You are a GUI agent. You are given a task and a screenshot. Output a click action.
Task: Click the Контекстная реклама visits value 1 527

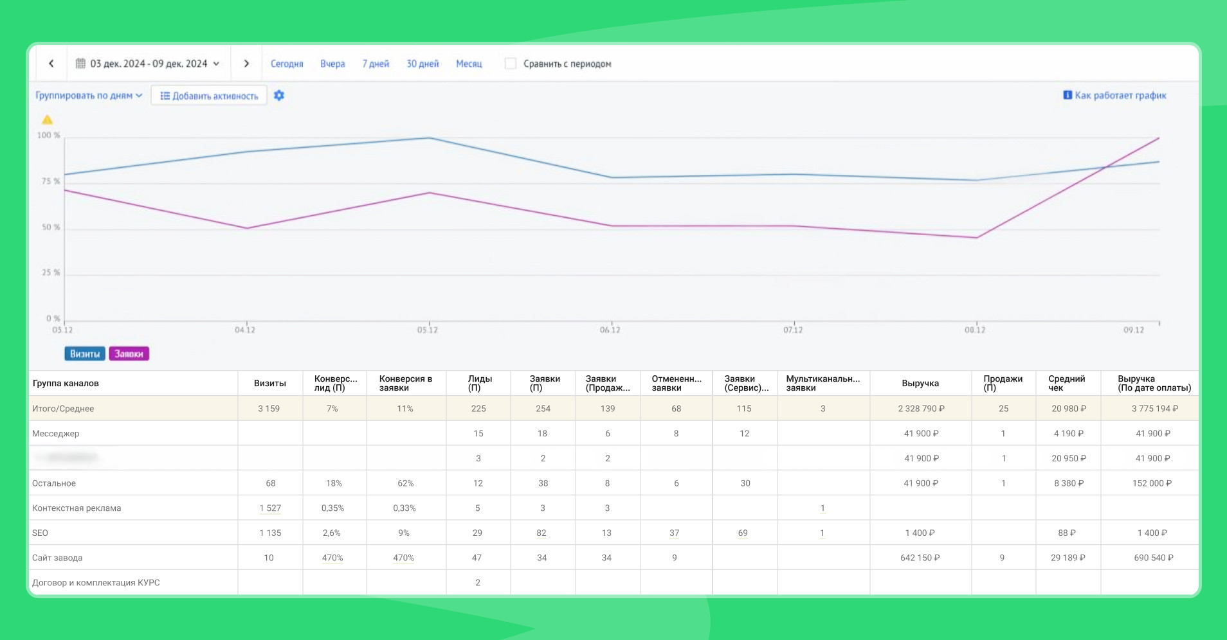pyautogui.click(x=270, y=508)
